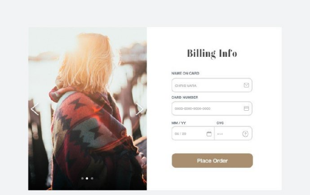This screenshot has height=195, width=310.
Task: Click the CVC label text
Action: coord(220,123)
